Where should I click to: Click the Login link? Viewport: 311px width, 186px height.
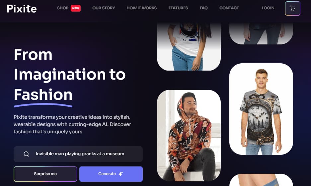coord(268,8)
